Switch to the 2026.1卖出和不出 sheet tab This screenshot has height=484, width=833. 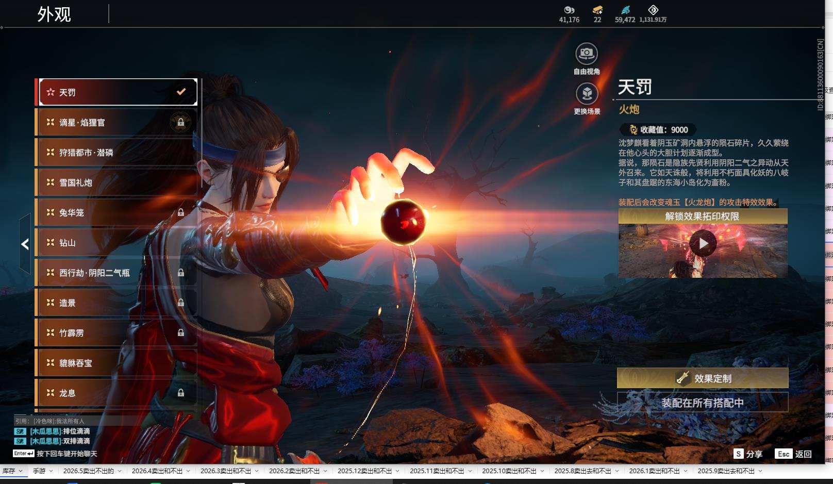tap(655, 471)
